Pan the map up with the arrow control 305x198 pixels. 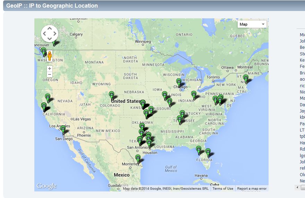(x=50, y=29)
